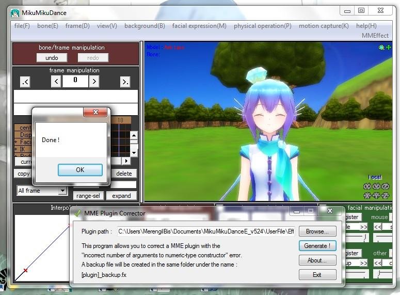
Task: Click the red point on interpolation curve
Action: 25,270
